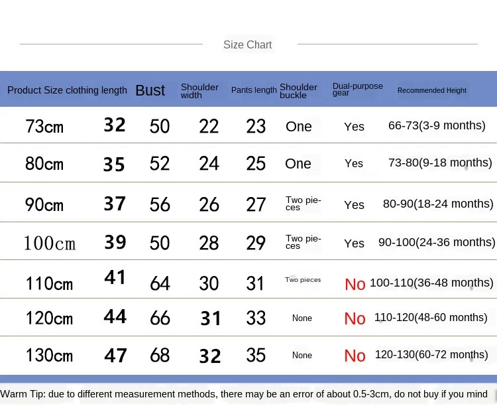Viewport: 497px width, 406px height.
Task: Click the 80cm size label
Action: click(44, 164)
